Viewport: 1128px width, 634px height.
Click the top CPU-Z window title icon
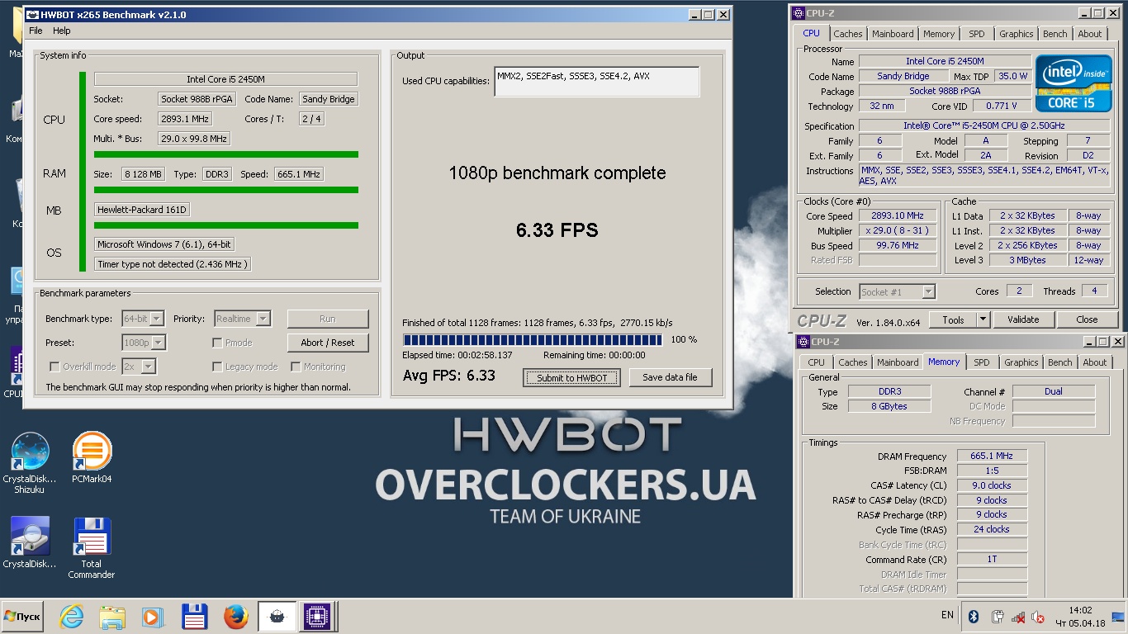[799, 13]
